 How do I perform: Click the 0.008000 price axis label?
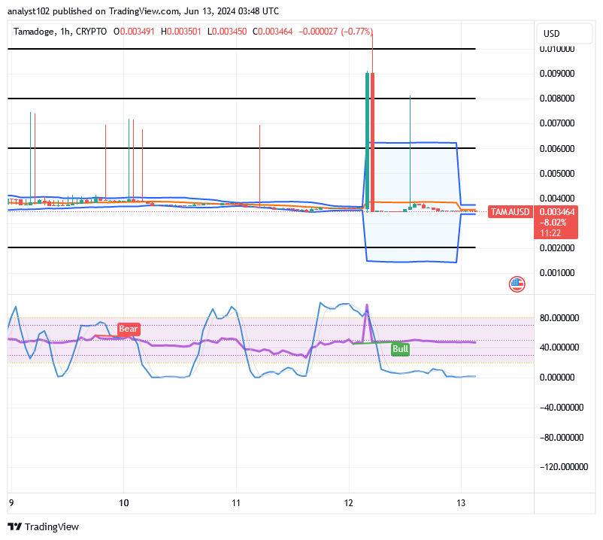tap(557, 99)
